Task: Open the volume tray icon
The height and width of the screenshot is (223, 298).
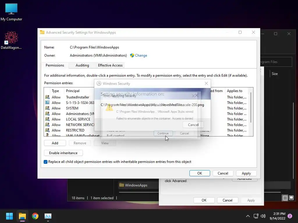Action: pos(263,216)
